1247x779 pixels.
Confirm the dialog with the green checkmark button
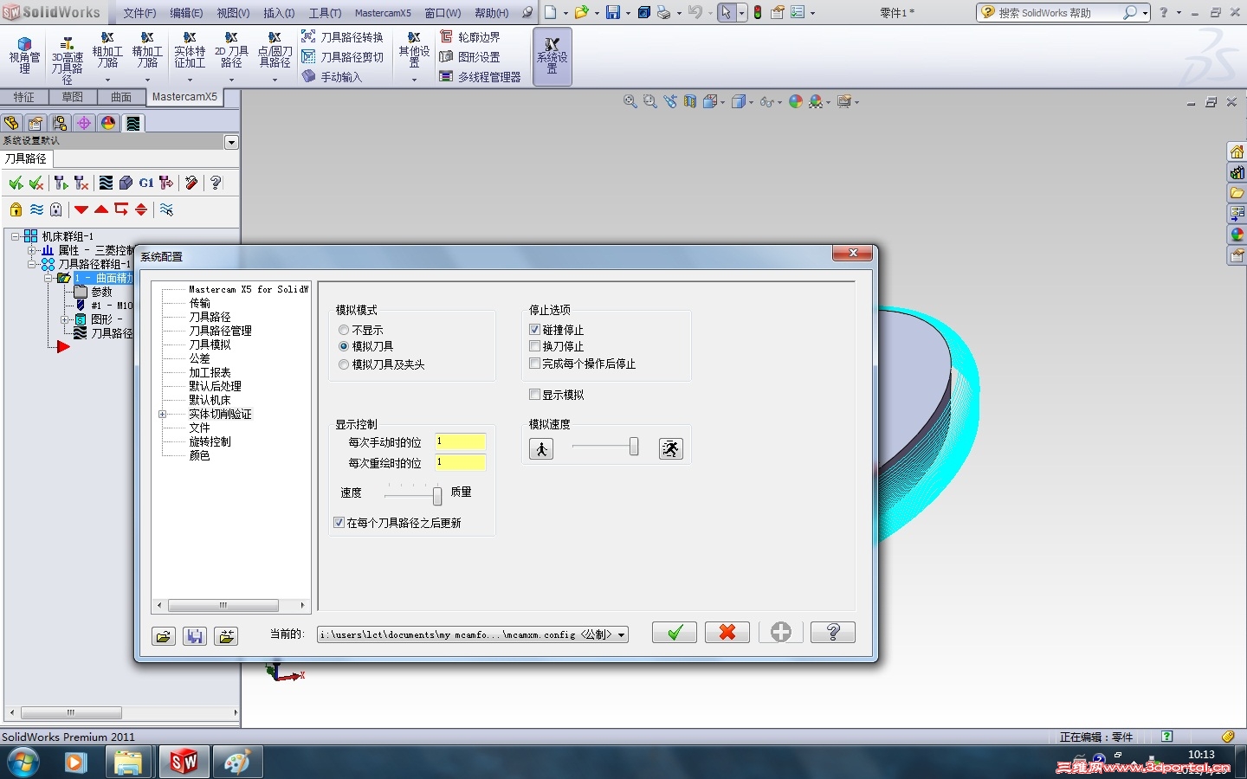[x=675, y=633]
